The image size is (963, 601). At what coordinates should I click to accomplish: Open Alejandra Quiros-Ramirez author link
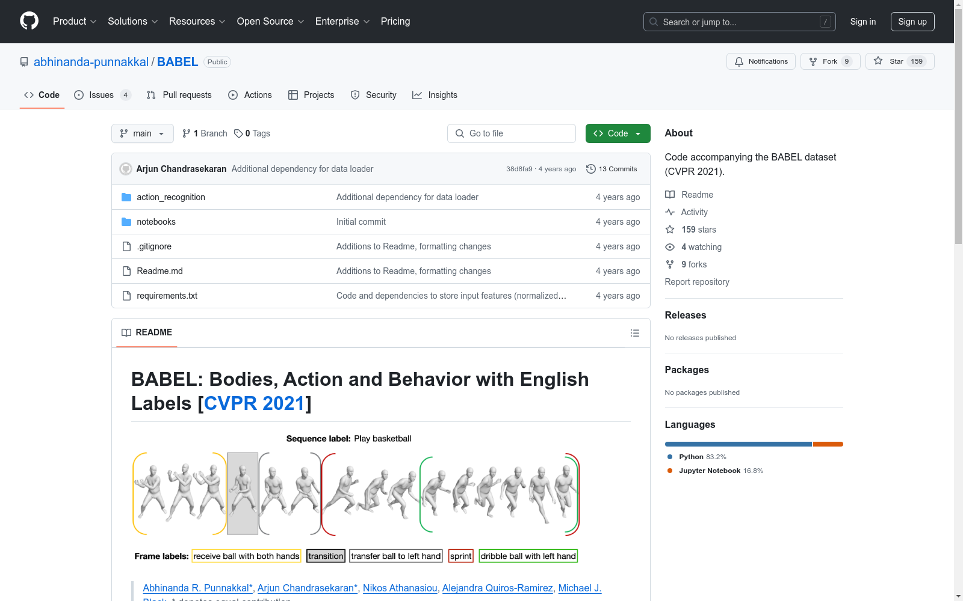click(x=498, y=588)
